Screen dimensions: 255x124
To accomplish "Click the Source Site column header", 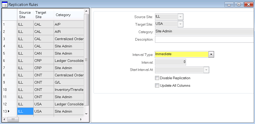I will [x=25, y=15].
